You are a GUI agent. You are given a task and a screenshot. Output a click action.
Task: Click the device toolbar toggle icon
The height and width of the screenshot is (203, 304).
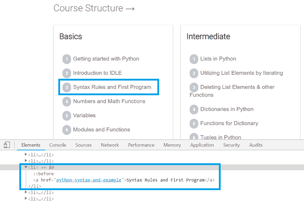7,145
